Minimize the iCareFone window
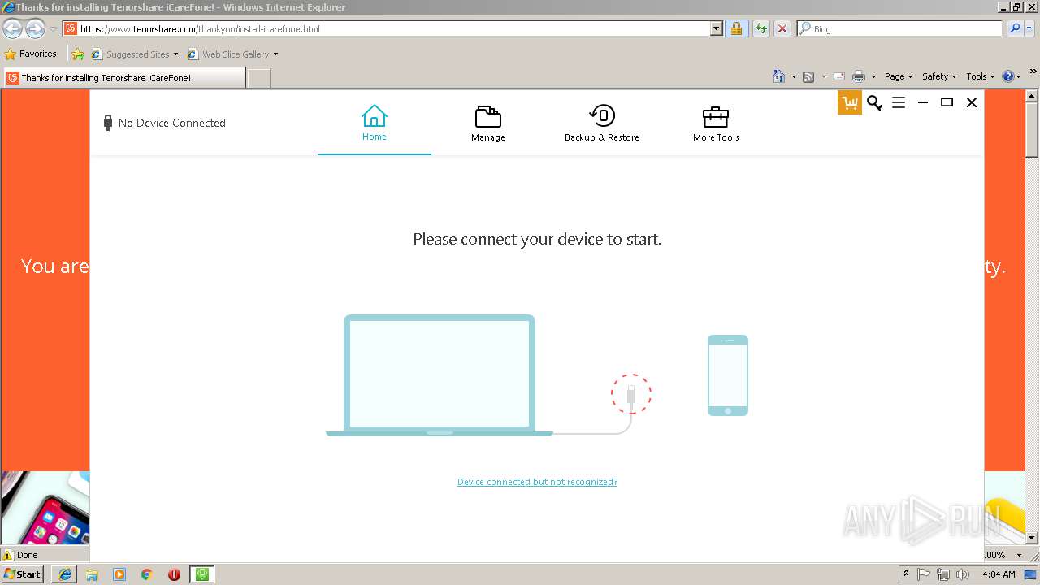The image size is (1040, 585). click(923, 102)
